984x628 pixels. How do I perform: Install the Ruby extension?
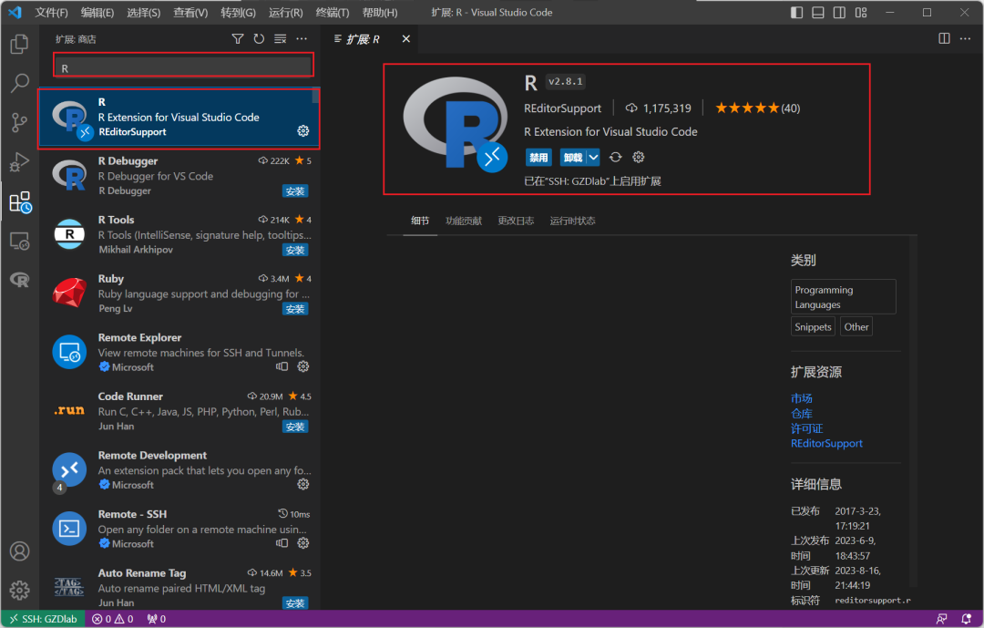(x=295, y=309)
